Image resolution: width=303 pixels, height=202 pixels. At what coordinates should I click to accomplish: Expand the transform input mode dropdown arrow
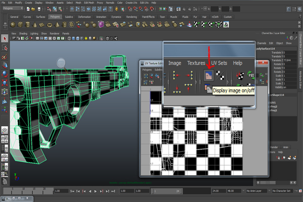tap(202, 9)
